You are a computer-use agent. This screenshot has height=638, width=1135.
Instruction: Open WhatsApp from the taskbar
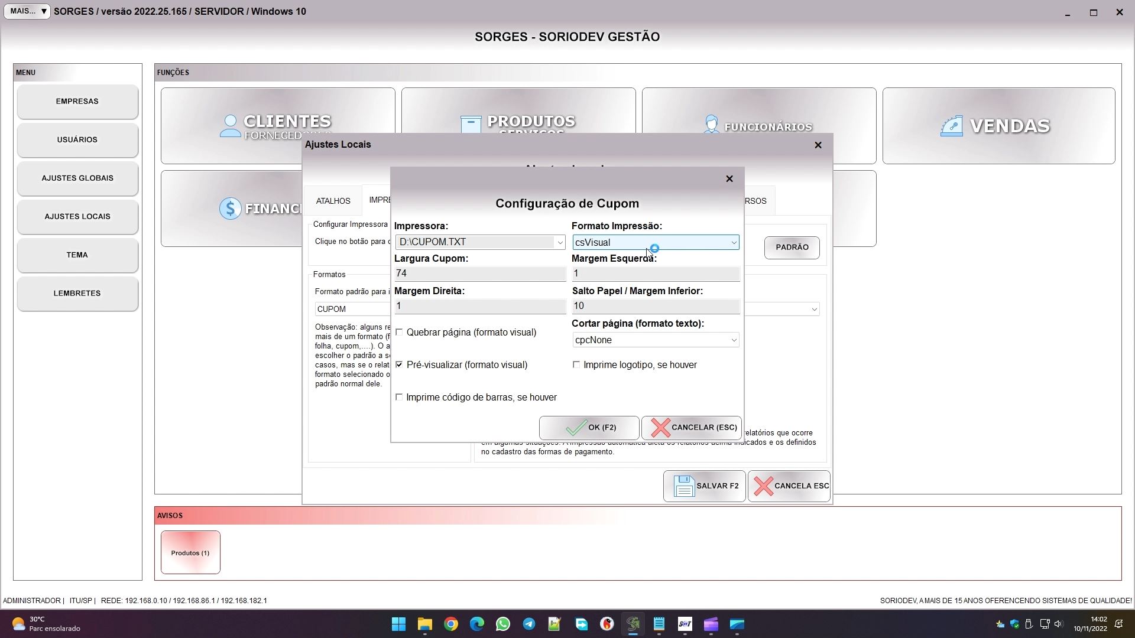coord(503,624)
